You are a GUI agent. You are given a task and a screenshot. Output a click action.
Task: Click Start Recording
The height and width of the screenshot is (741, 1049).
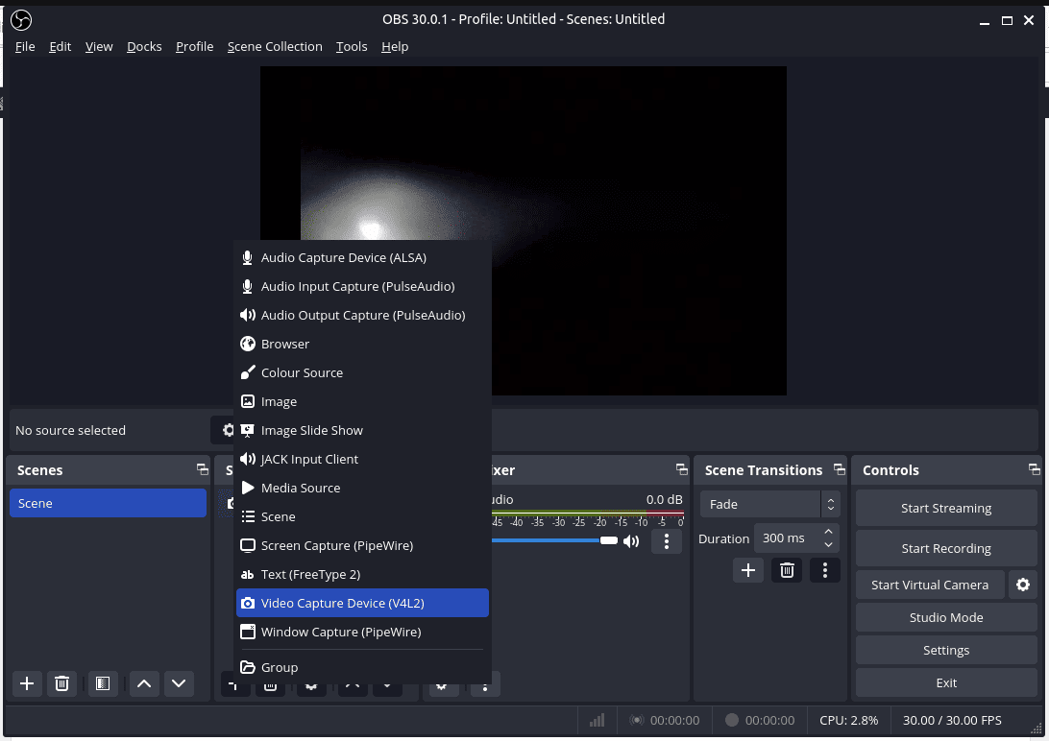tap(946, 548)
